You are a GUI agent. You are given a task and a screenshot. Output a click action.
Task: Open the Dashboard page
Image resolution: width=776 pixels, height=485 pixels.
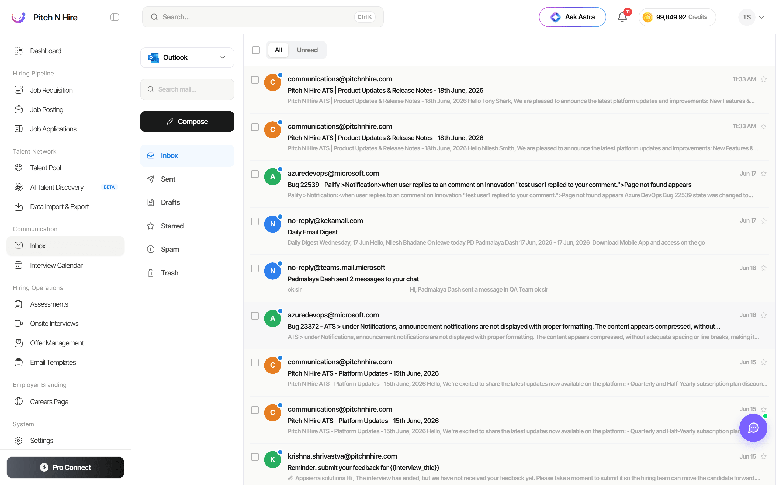(x=65, y=51)
